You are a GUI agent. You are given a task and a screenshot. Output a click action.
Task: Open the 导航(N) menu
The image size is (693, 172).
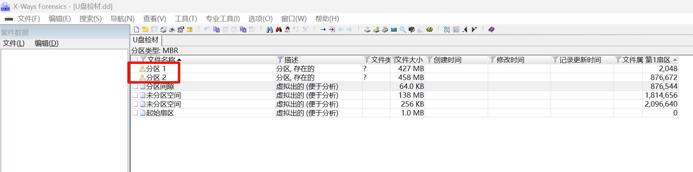pyautogui.click(x=122, y=18)
